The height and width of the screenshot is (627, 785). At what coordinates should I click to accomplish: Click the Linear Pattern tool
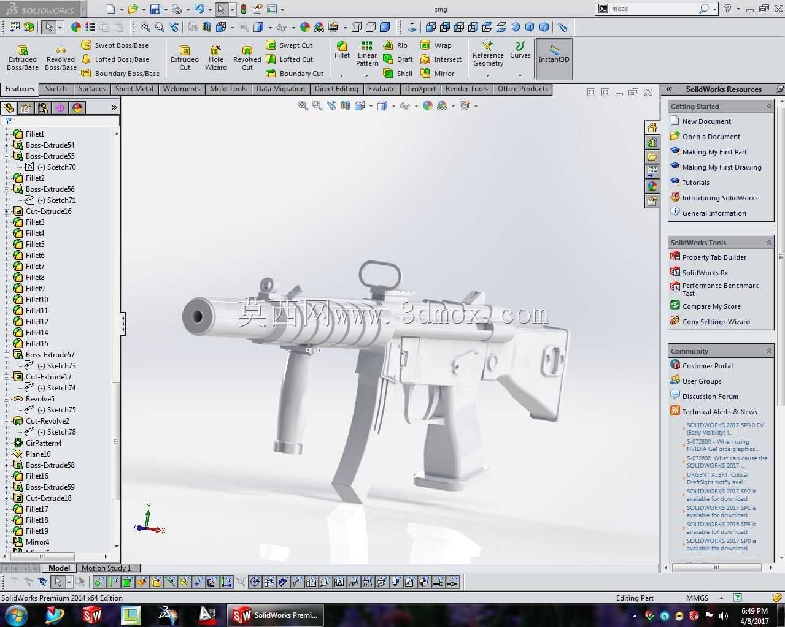pyautogui.click(x=367, y=54)
